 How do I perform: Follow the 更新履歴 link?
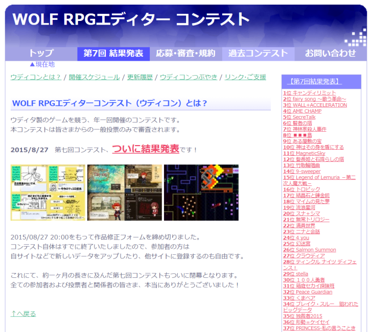point(140,77)
